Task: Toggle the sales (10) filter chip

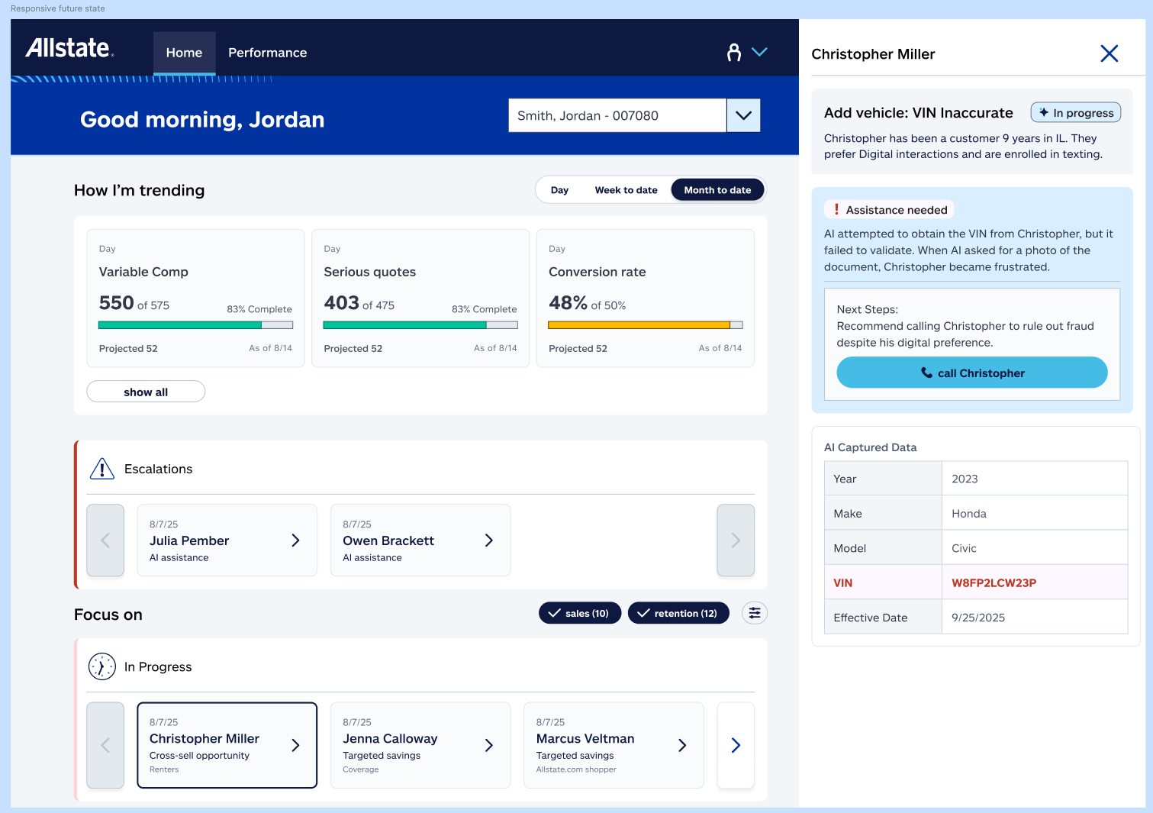Action: click(x=579, y=613)
